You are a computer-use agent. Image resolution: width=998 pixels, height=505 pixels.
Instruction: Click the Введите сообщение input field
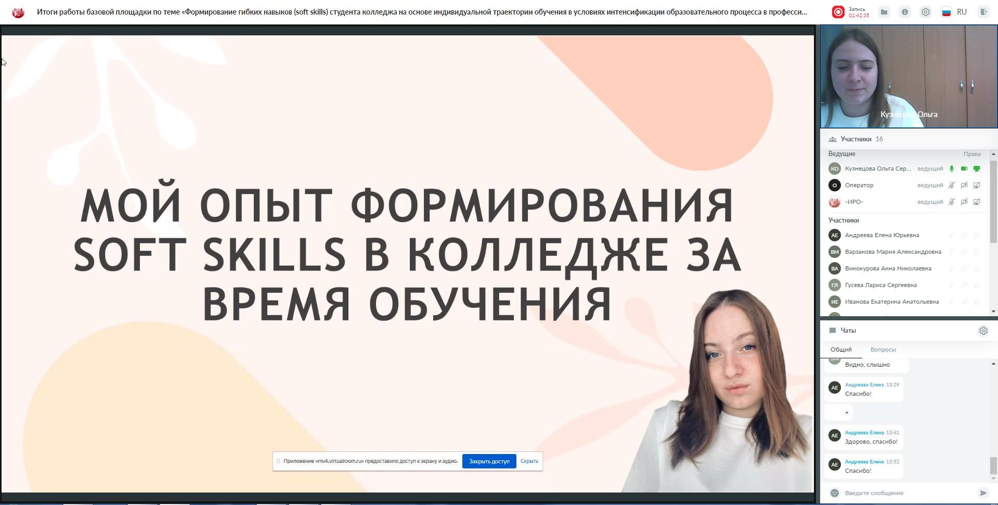pos(909,493)
